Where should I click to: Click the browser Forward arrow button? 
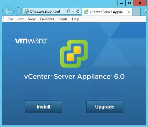click(x=18, y=11)
